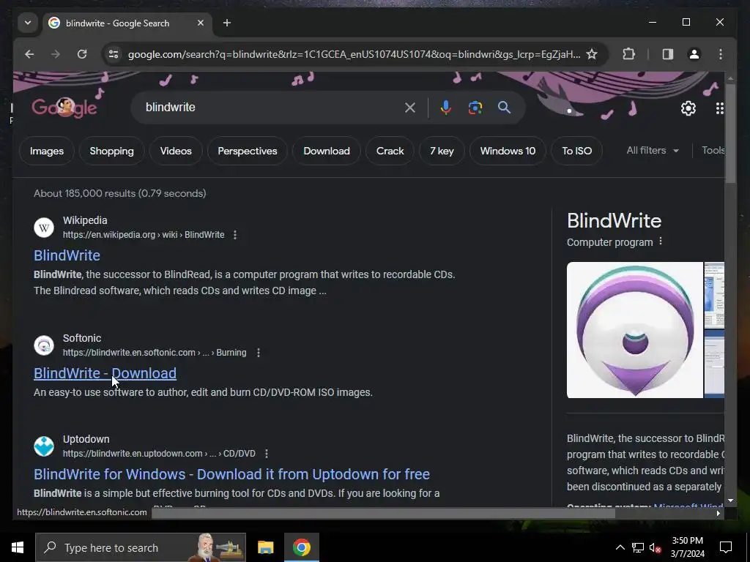Reload the current page
Image resolution: width=750 pixels, height=562 pixels.
coord(82,54)
